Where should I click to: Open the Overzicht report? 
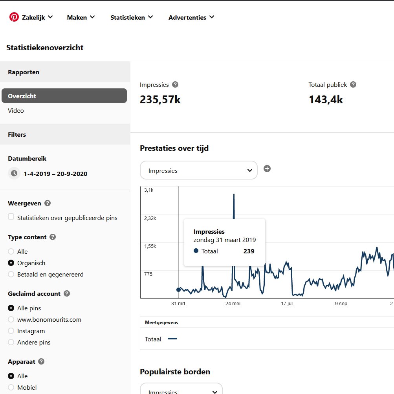64,96
